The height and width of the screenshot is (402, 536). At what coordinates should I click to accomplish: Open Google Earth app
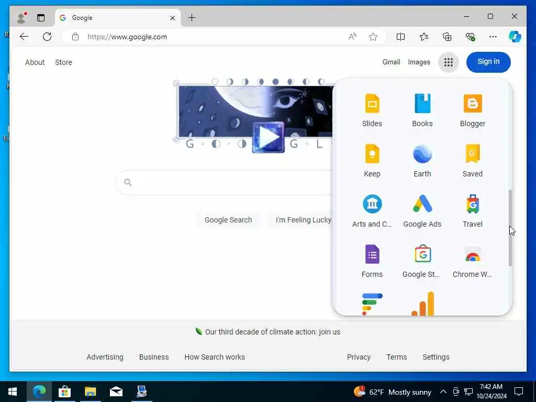(x=422, y=160)
